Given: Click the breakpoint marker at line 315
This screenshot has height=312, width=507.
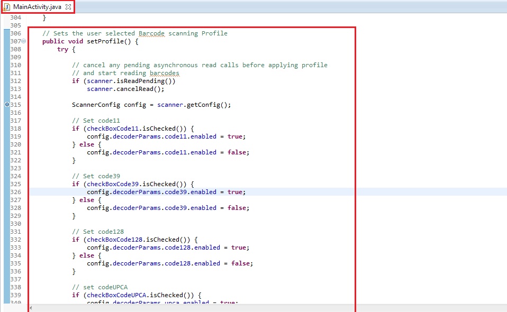Looking at the screenshot, I should tap(7, 105).
